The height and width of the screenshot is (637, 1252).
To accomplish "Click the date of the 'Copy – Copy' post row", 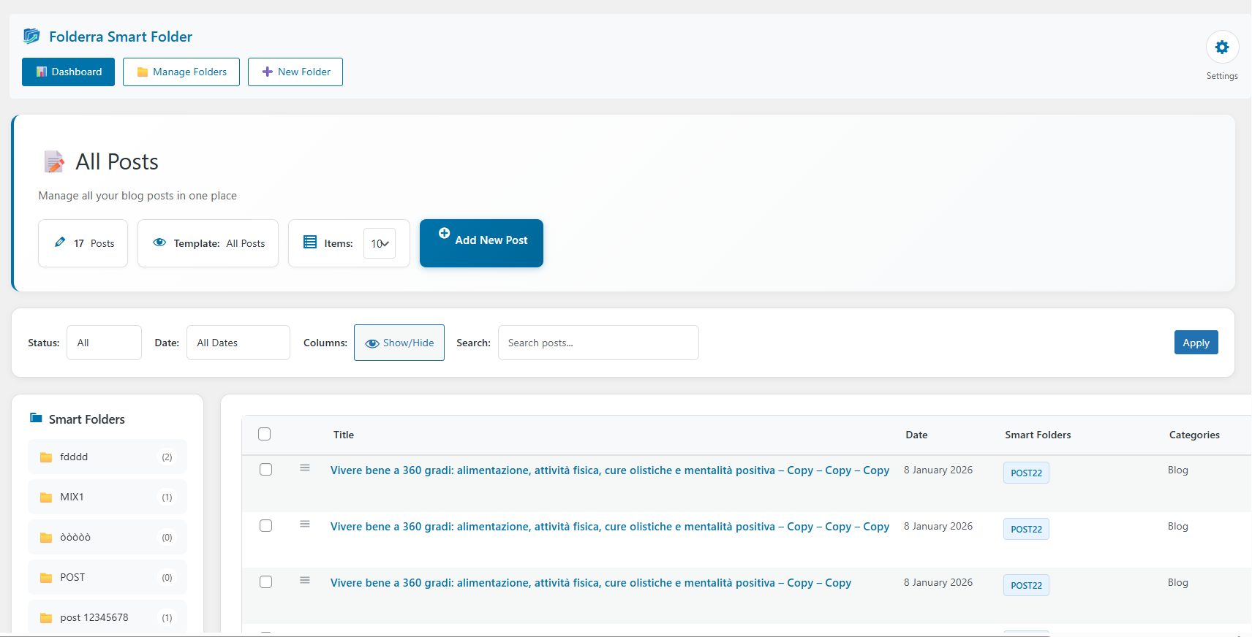I will (x=938, y=582).
